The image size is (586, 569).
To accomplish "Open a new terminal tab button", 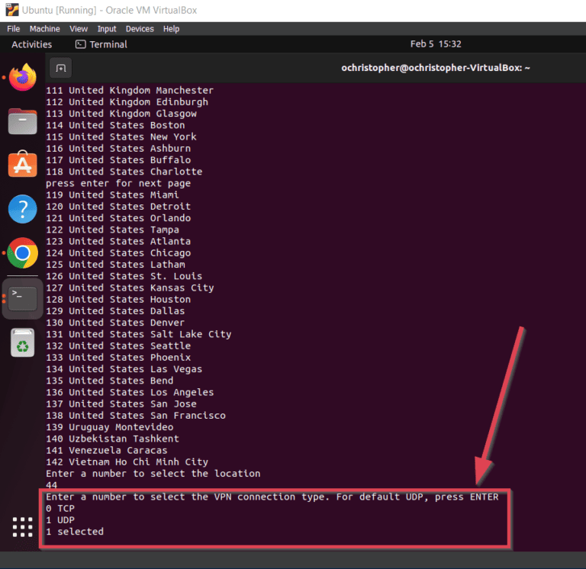I will pos(61,68).
